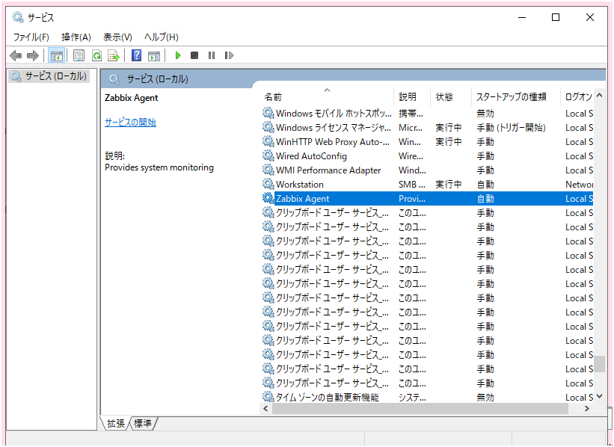
Task: Open the 表示(V) menu
Action: click(x=117, y=37)
